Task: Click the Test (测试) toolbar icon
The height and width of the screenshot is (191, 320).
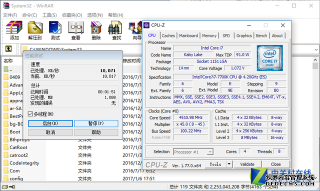Action: [55, 30]
